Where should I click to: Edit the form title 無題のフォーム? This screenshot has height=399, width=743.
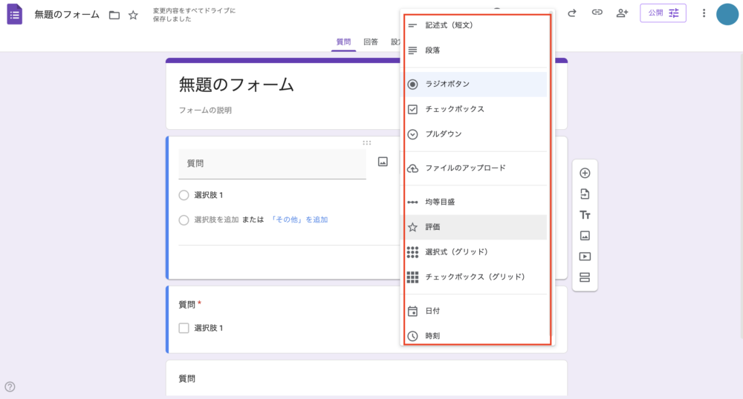click(x=236, y=85)
